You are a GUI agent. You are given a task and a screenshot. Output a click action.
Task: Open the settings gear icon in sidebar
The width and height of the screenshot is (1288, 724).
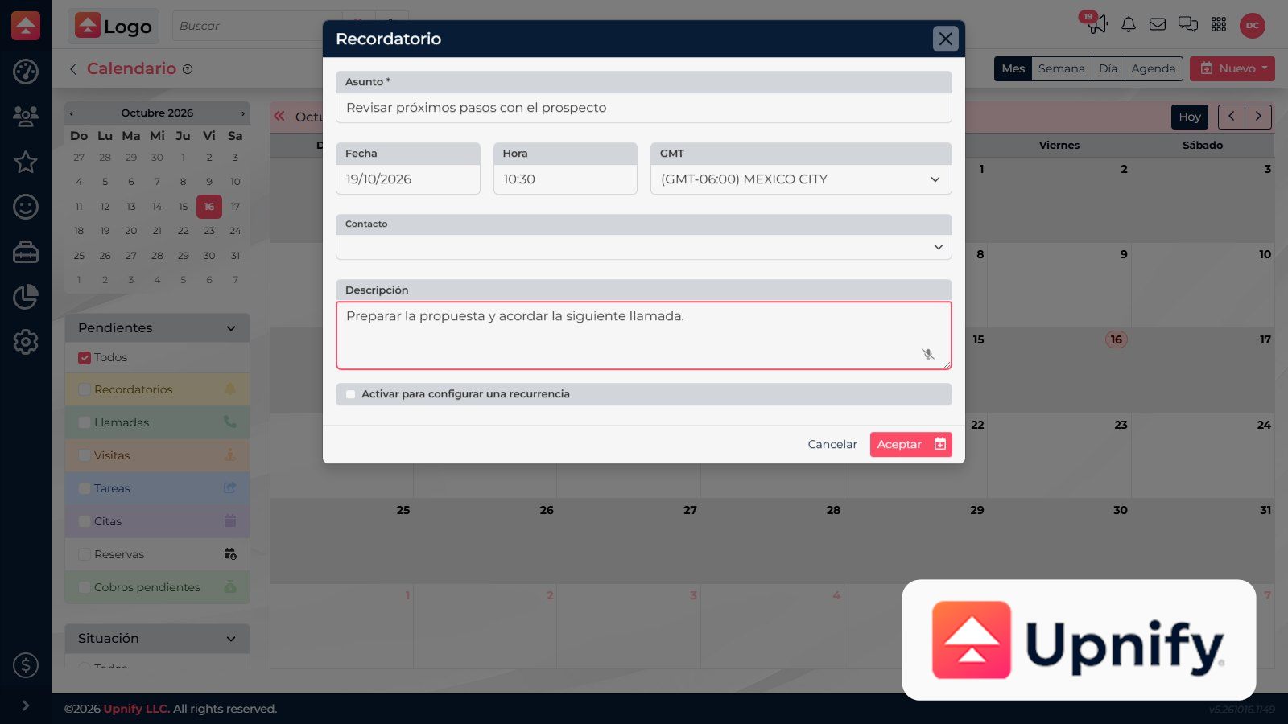[x=26, y=342]
